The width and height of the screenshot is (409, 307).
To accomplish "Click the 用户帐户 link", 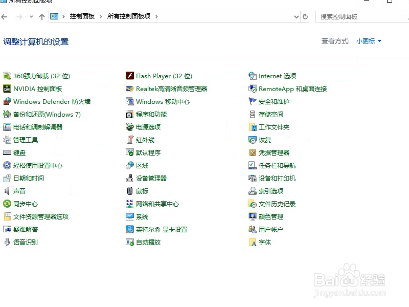I will [x=271, y=229].
